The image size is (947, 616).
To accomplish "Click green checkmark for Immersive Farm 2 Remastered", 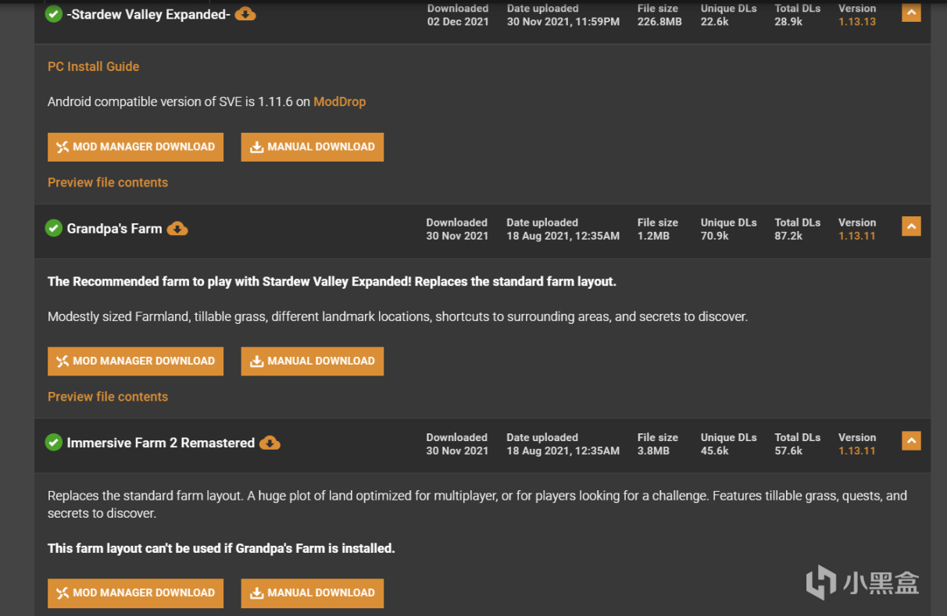I will (54, 443).
